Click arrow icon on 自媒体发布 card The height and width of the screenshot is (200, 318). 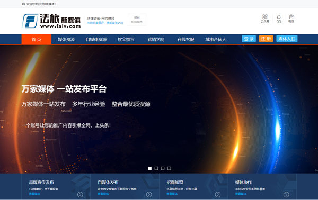tap(149, 195)
